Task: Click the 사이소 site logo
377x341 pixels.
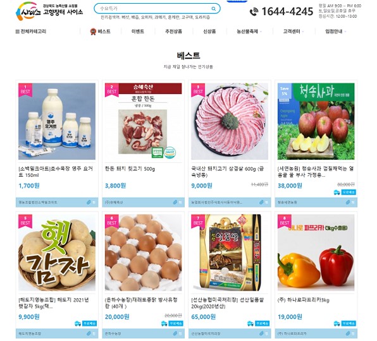Action: (x=49, y=11)
